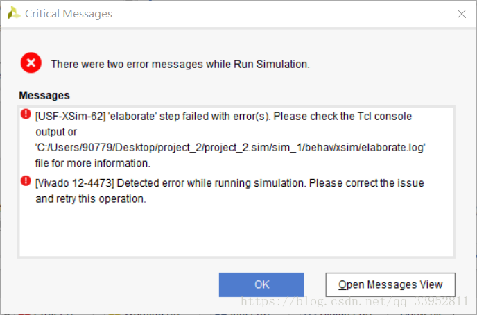
Task: Click the elaborate.log file path text
Action: click(x=230, y=148)
